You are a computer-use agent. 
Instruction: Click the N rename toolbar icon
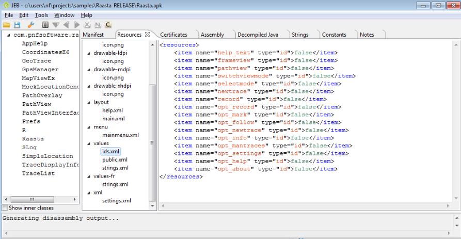(x=97, y=25)
